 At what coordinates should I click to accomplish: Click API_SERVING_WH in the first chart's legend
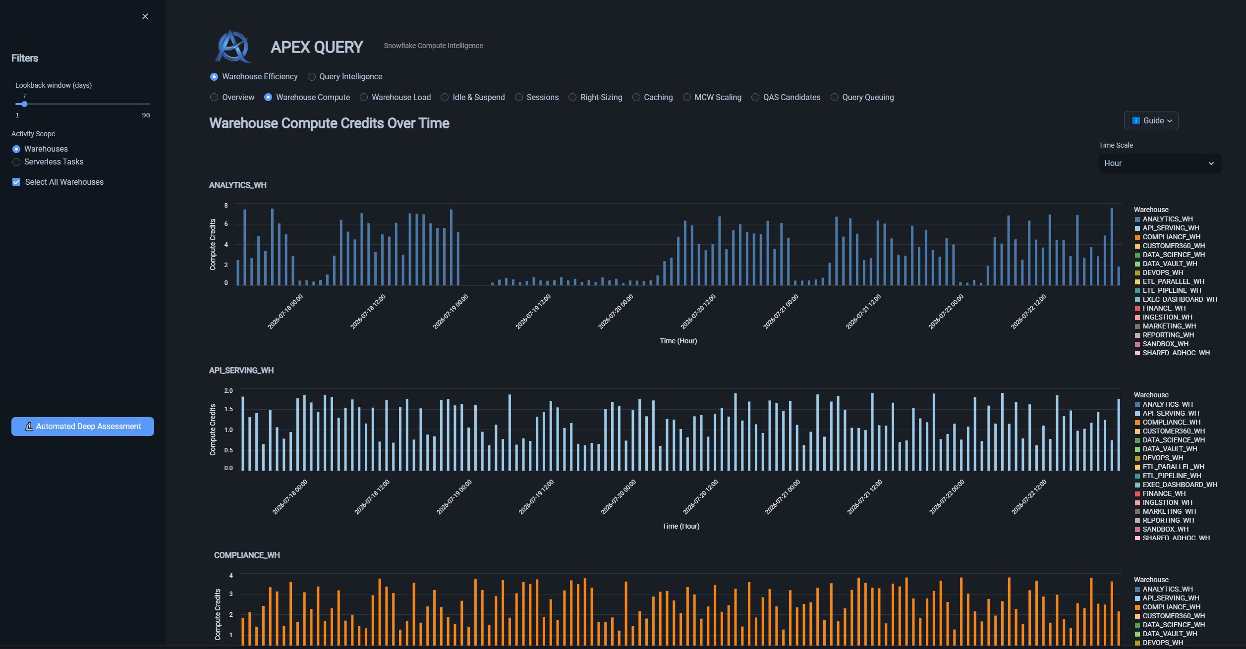coord(1167,228)
